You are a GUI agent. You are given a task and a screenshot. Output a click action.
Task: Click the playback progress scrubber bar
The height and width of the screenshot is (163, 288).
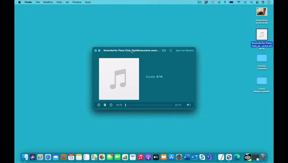coord(149,105)
